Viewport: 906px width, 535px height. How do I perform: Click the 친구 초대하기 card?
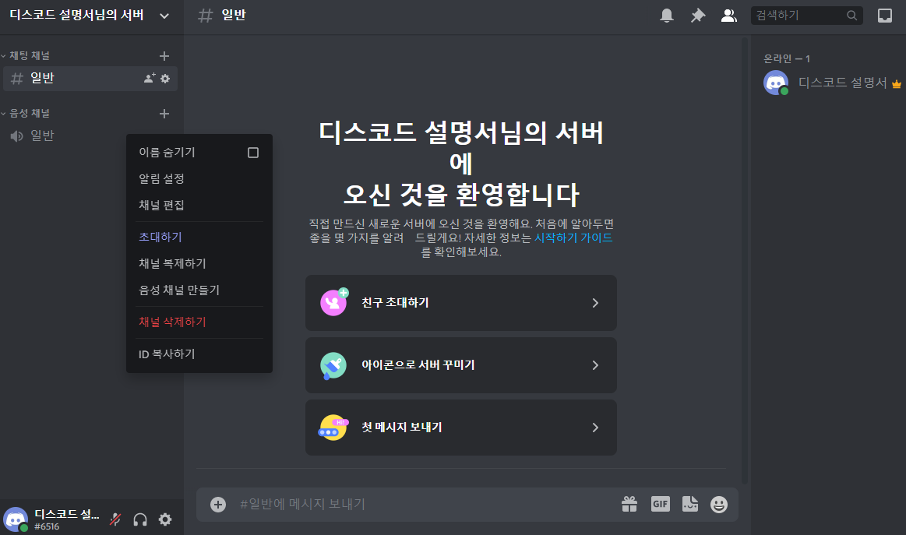click(461, 303)
